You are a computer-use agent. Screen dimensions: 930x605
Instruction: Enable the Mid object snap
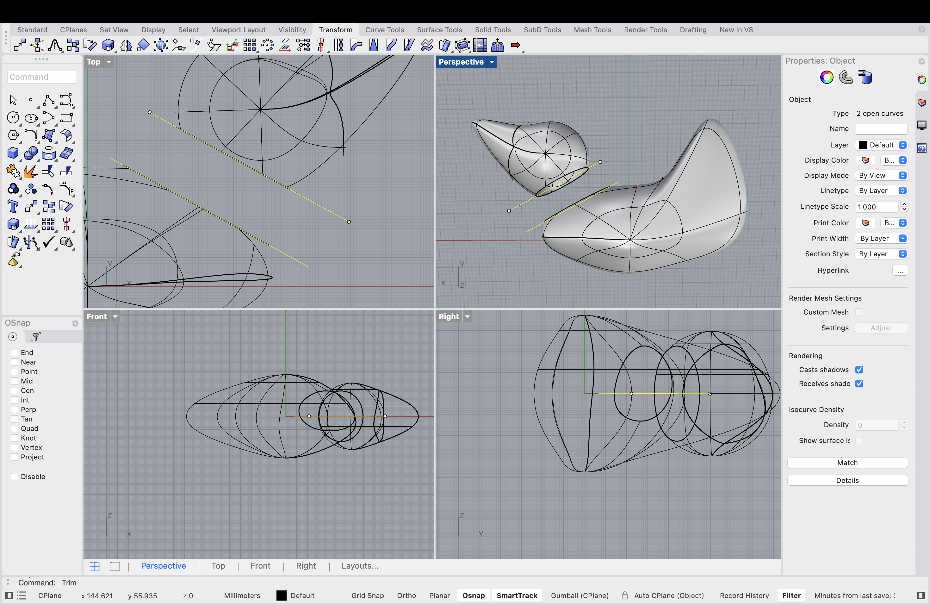[15, 381]
